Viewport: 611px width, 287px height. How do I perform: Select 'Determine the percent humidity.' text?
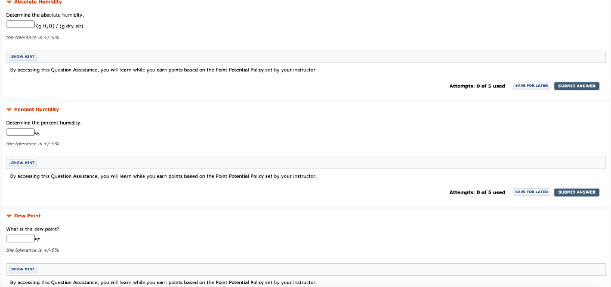tap(44, 123)
